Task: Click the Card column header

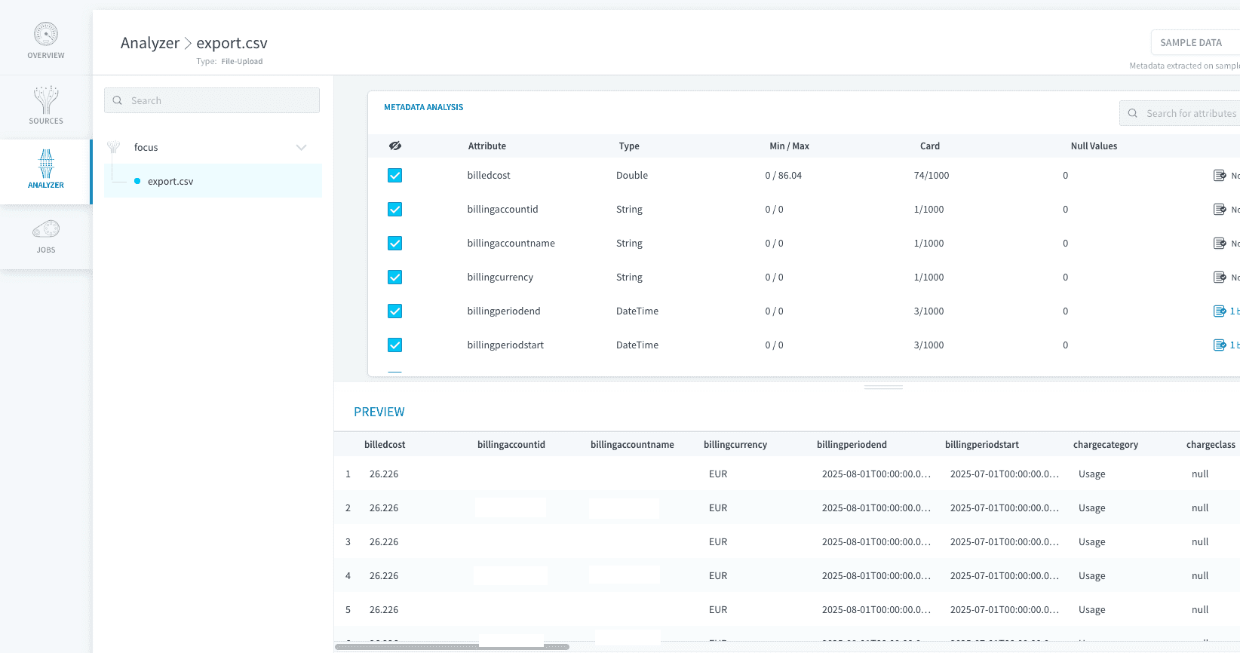Action: (x=930, y=146)
